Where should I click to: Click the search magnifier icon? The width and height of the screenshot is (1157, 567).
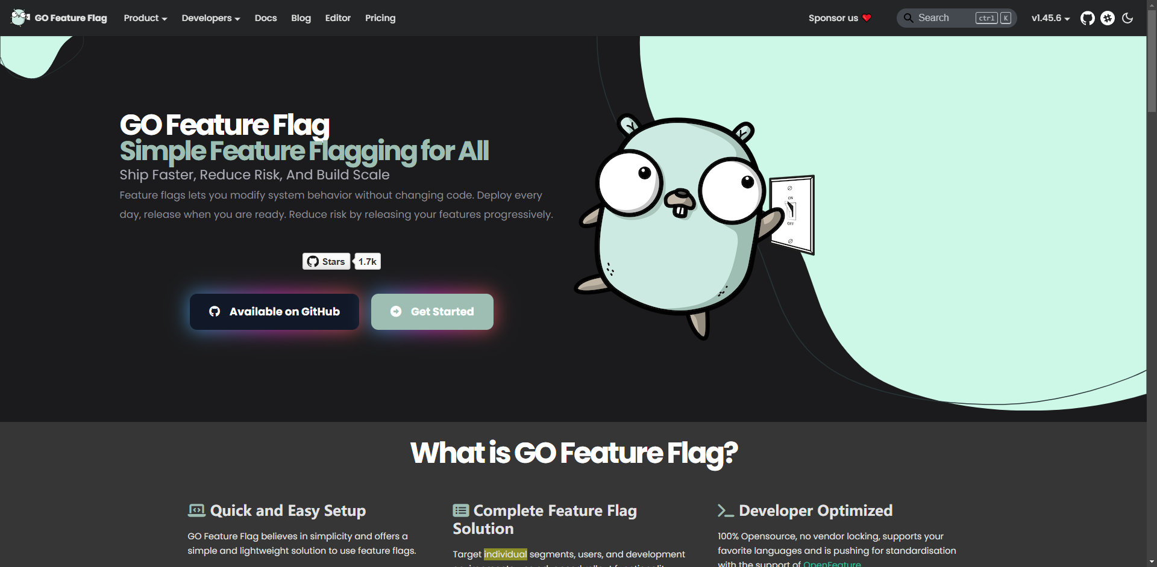(910, 18)
